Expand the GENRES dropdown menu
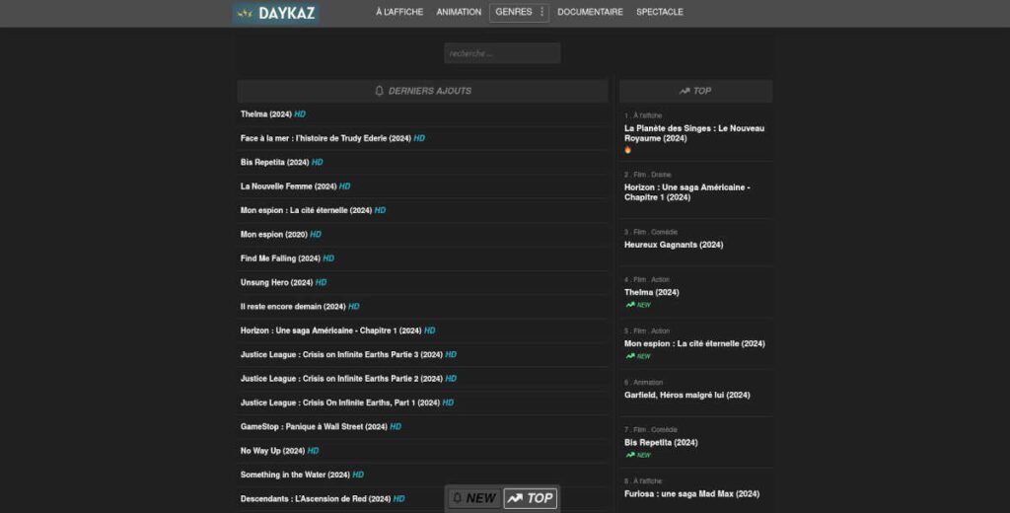The image size is (1010, 513). (x=519, y=12)
